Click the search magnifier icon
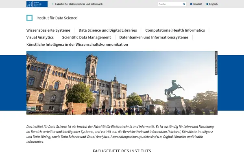Image resolution: width=244 pixels, height=152 pixels. point(184,4)
